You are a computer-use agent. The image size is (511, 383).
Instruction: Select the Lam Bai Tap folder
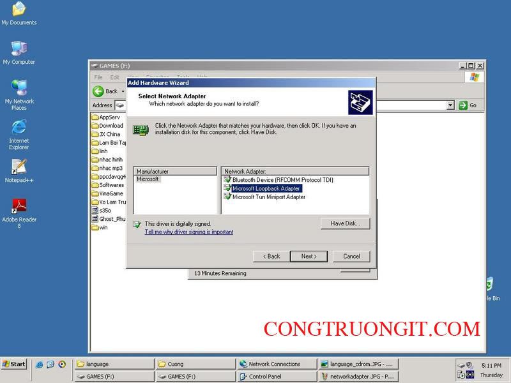109,142
